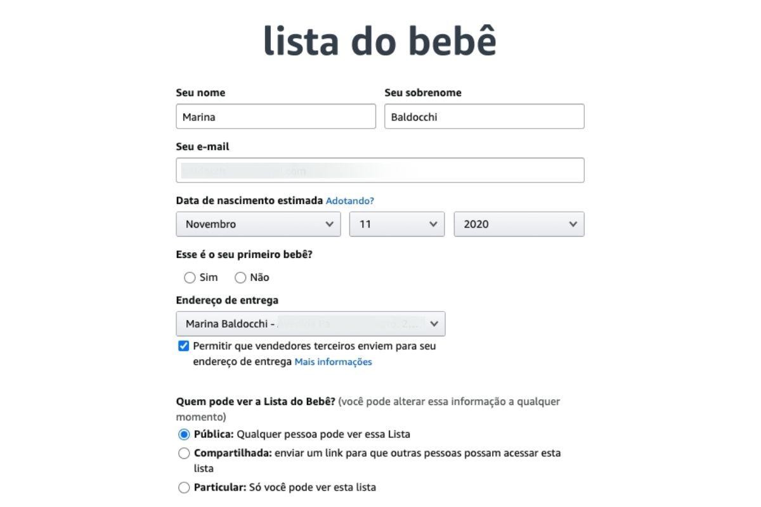The height and width of the screenshot is (507, 761).
Task: Uncheck the third-party sellers checkbox
Action: (x=184, y=346)
